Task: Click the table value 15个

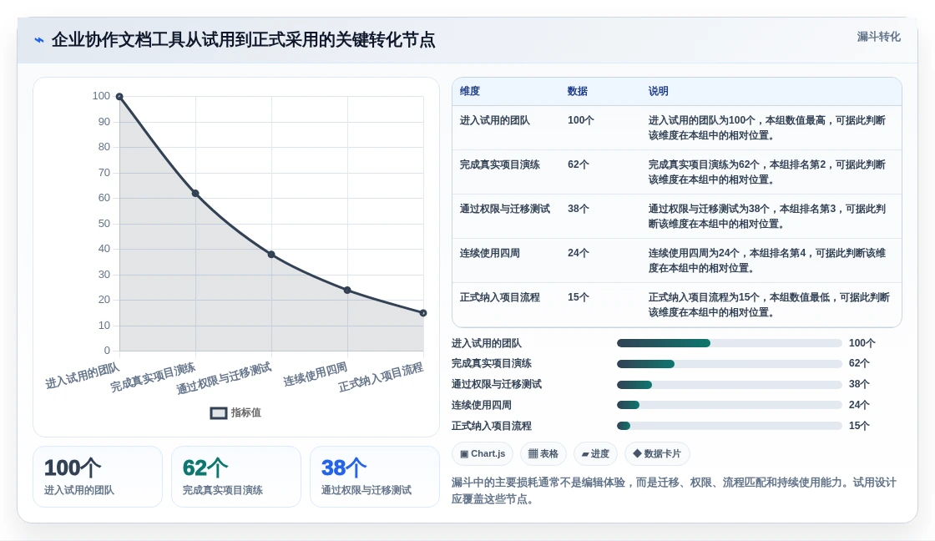Action: point(578,297)
